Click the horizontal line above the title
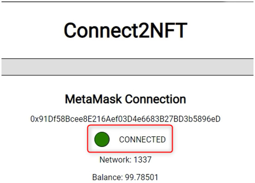Screen dimensions: 255x183 (127, 2)
